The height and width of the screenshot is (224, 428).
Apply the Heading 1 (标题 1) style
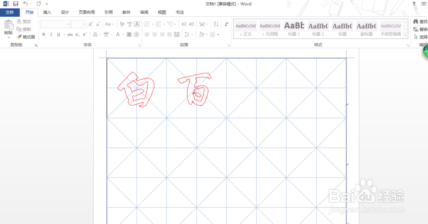(294, 29)
